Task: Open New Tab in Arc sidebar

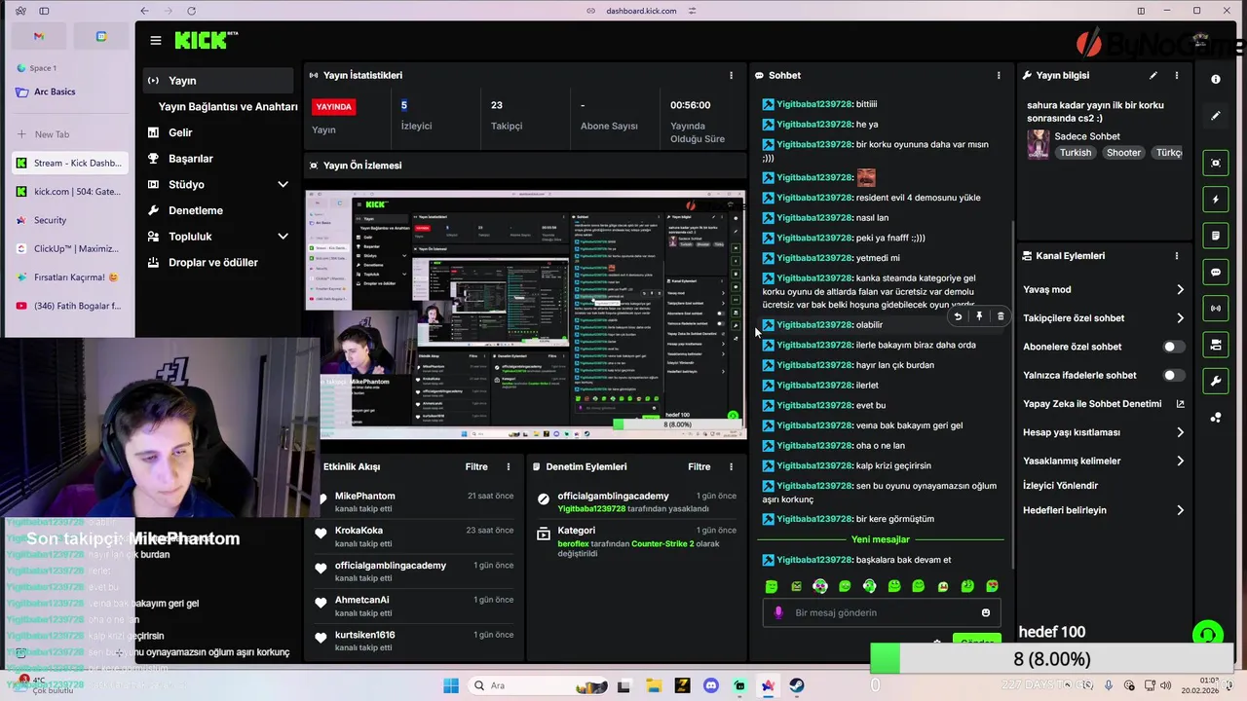Action: tap(70, 134)
